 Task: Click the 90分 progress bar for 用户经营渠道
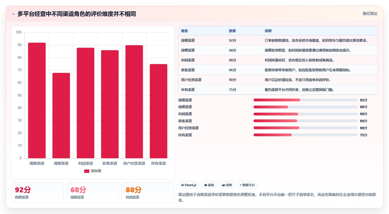click(x=306, y=128)
